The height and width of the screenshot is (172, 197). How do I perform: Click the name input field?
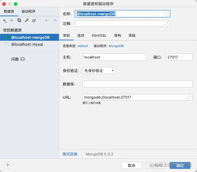(123, 14)
